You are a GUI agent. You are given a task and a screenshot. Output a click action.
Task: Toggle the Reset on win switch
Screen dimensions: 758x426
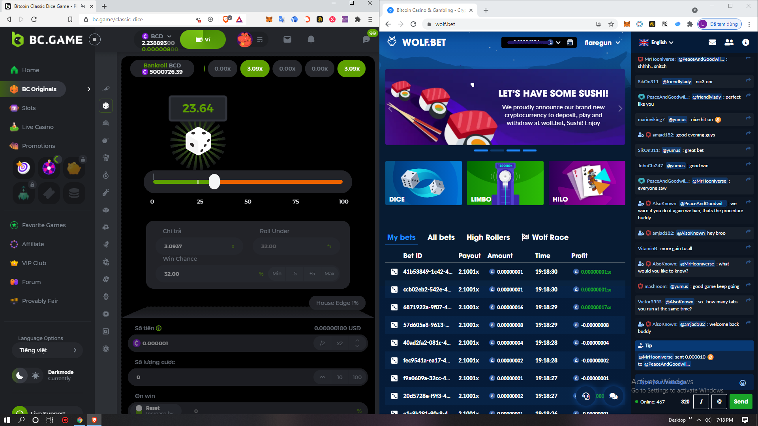139,409
